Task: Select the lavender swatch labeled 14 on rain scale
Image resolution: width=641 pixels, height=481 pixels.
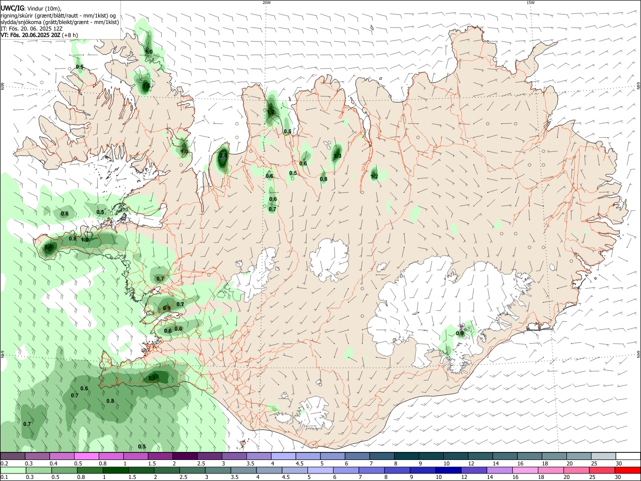Action: 499,470
